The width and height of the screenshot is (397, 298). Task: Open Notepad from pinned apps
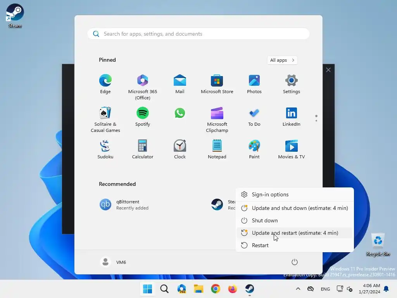click(217, 149)
